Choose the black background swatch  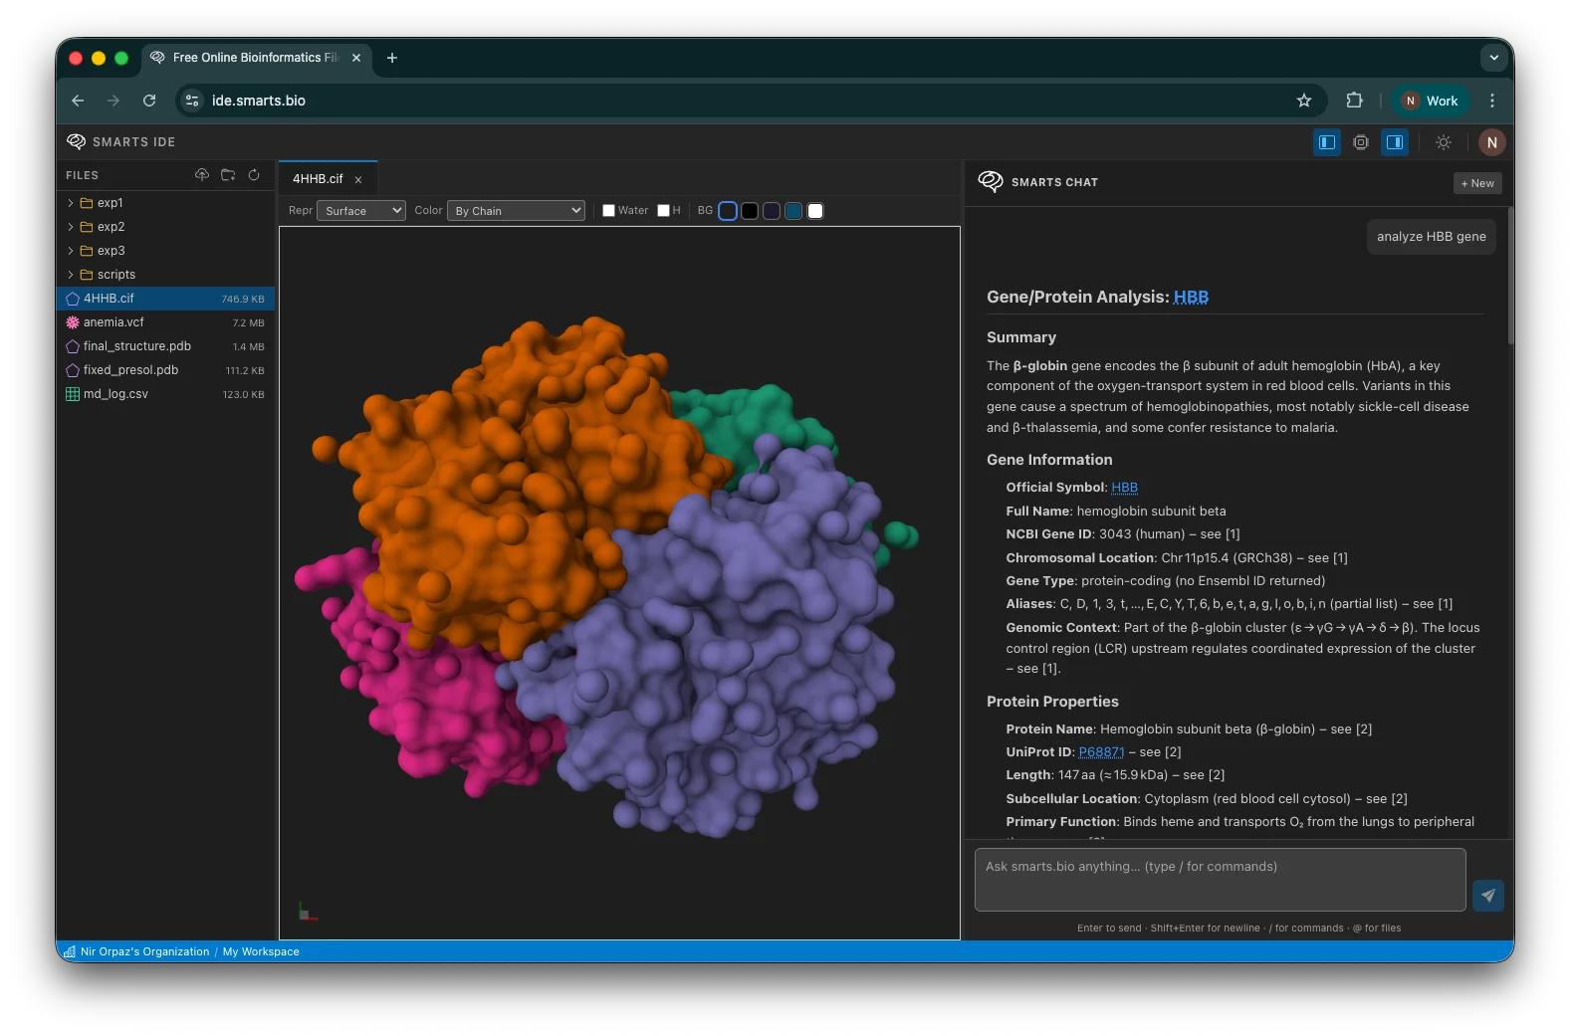tap(750, 211)
